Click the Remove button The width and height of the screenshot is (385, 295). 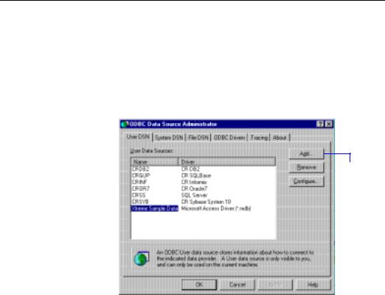[306, 167]
